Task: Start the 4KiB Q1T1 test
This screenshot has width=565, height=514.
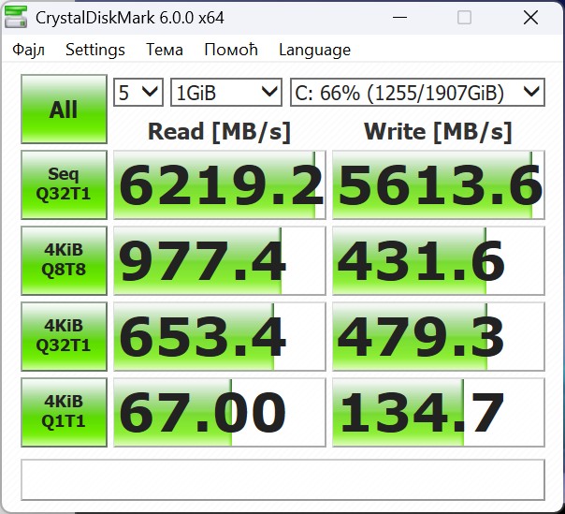Action: 65,412
